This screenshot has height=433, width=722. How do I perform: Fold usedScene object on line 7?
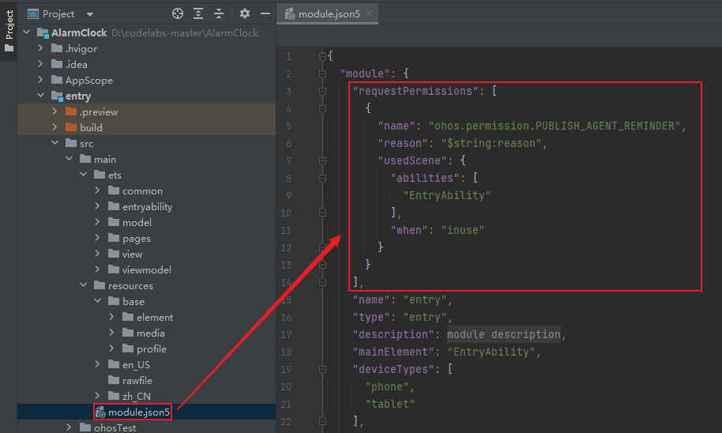coord(323,160)
